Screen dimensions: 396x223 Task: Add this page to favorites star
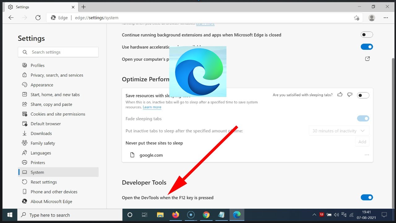tap(356, 18)
